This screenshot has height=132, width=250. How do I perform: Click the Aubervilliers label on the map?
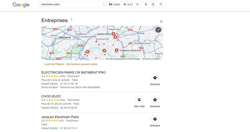(114, 29)
